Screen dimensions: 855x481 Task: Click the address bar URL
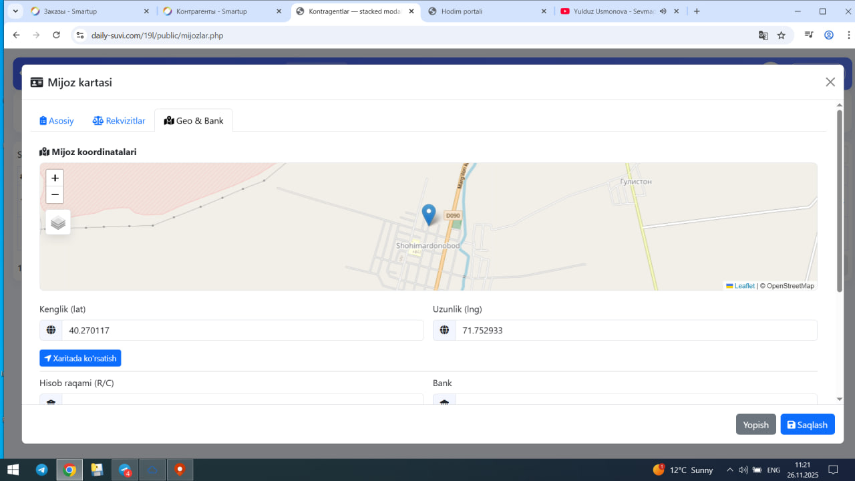point(157,35)
